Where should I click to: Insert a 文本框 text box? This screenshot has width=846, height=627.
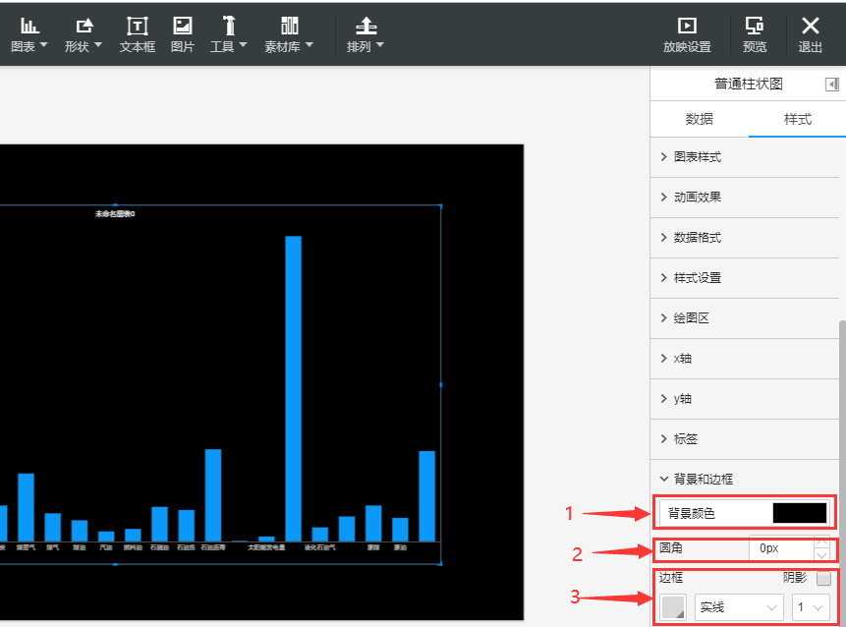coord(137,35)
